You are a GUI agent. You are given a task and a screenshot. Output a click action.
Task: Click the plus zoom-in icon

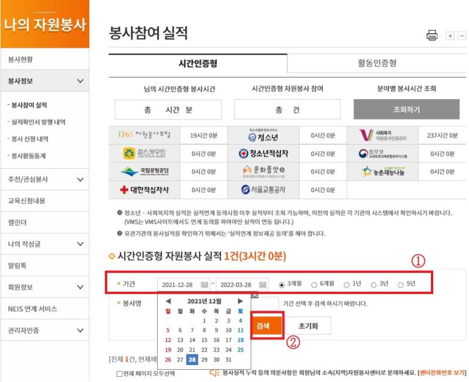pos(450,36)
